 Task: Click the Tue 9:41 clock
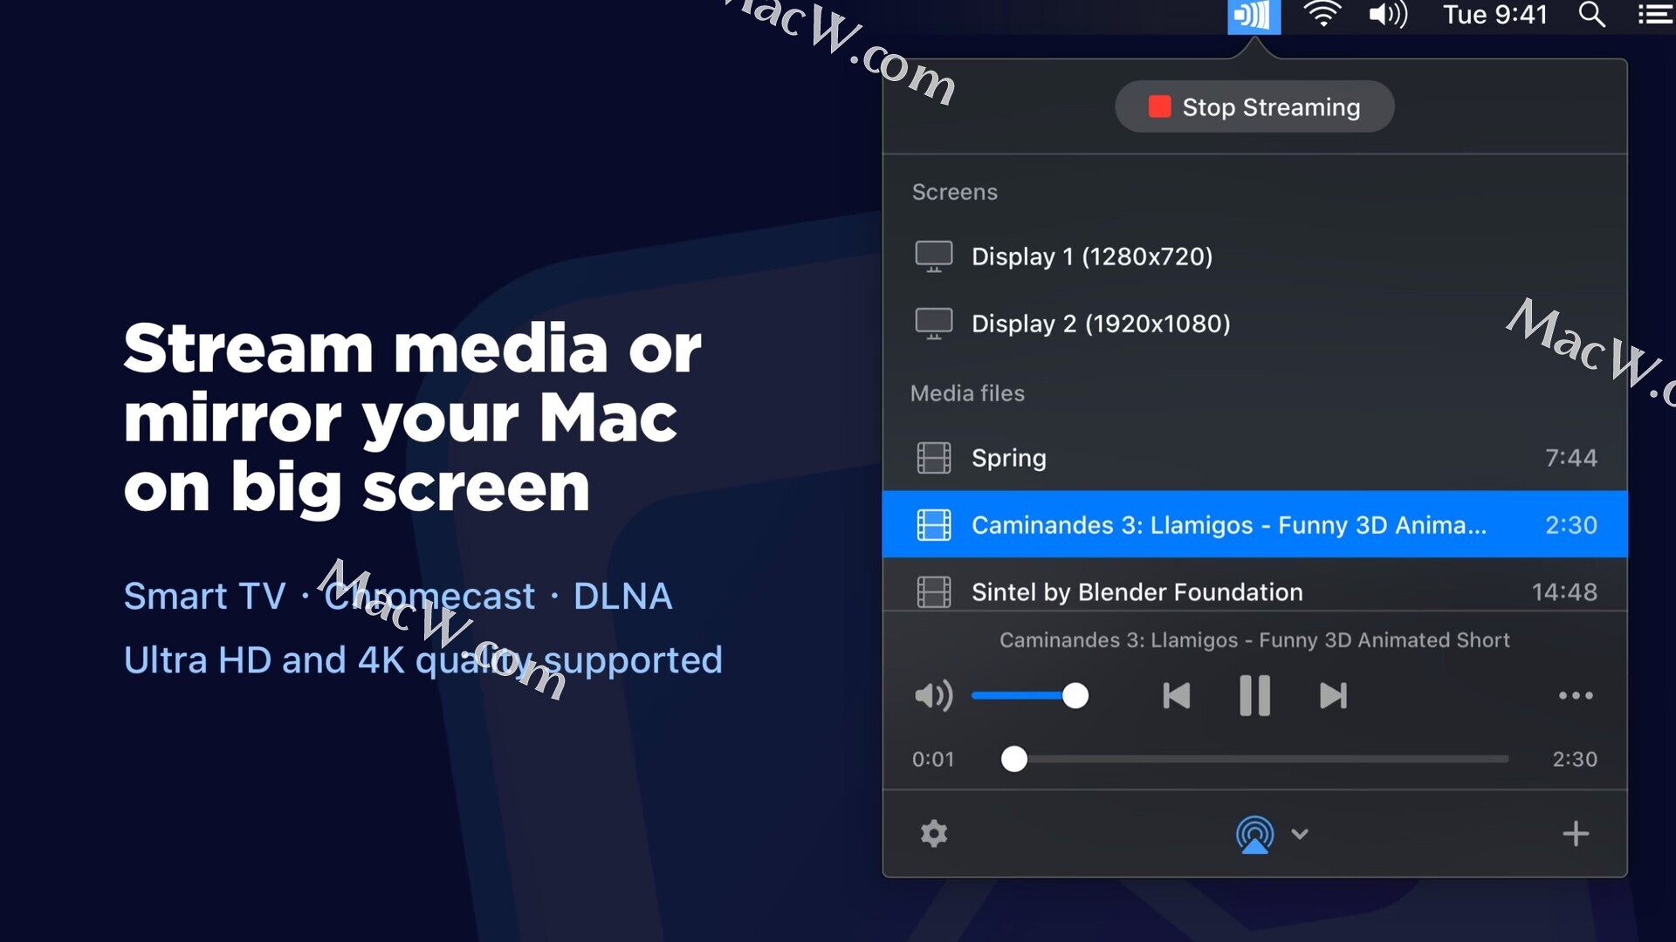click(x=1494, y=15)
